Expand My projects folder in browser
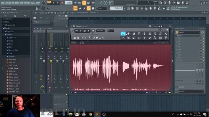This screenshot has height=117, width=209. coord(9,25)
